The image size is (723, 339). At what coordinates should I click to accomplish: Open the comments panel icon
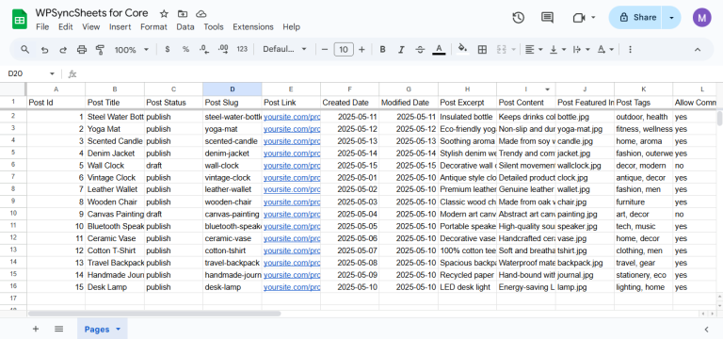(x=547, y=18)
